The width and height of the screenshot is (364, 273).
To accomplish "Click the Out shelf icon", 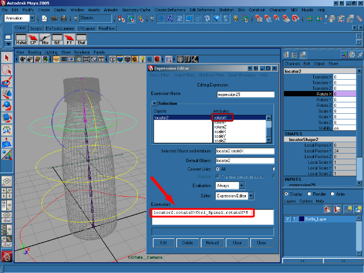I will point(81,39).
